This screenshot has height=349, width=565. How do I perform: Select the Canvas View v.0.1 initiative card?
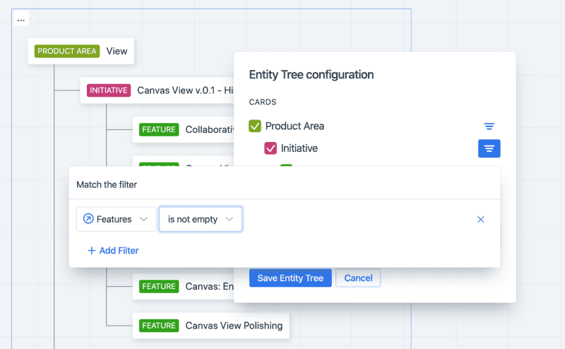click(x=157, y=90)
